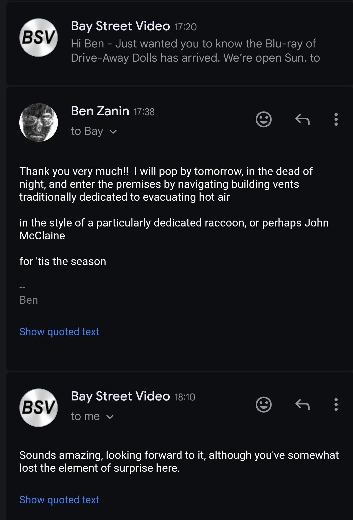Open more options for Ben Zanin's message
This screenshot has width=353, height=520.
point(336,119)
